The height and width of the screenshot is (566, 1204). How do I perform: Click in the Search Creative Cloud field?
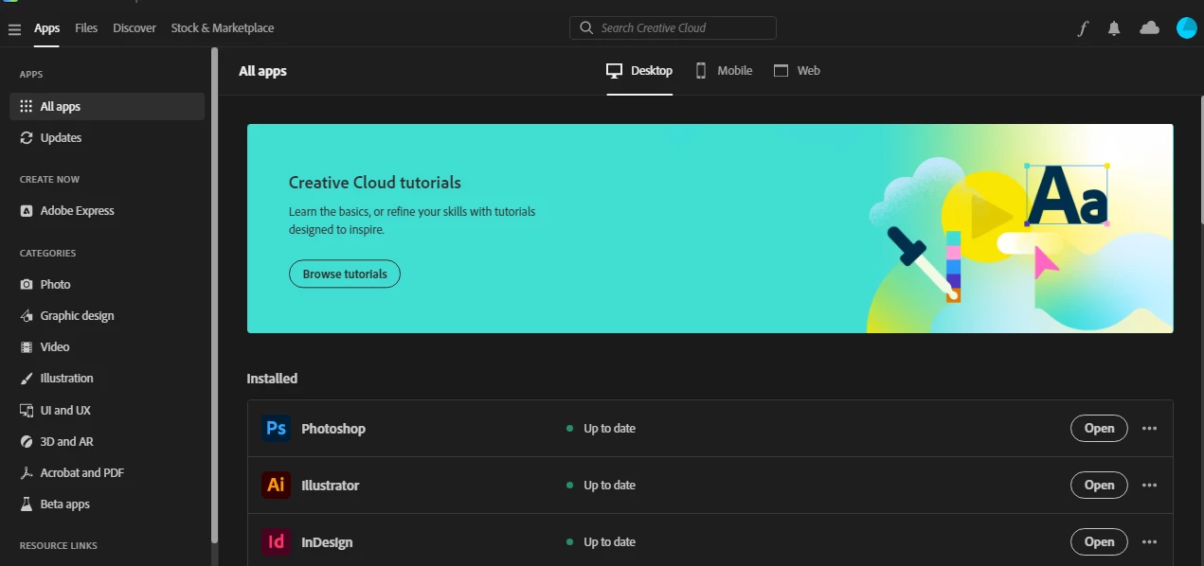coord(673,27)
